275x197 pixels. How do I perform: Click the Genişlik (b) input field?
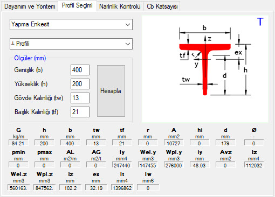(80, 70)
